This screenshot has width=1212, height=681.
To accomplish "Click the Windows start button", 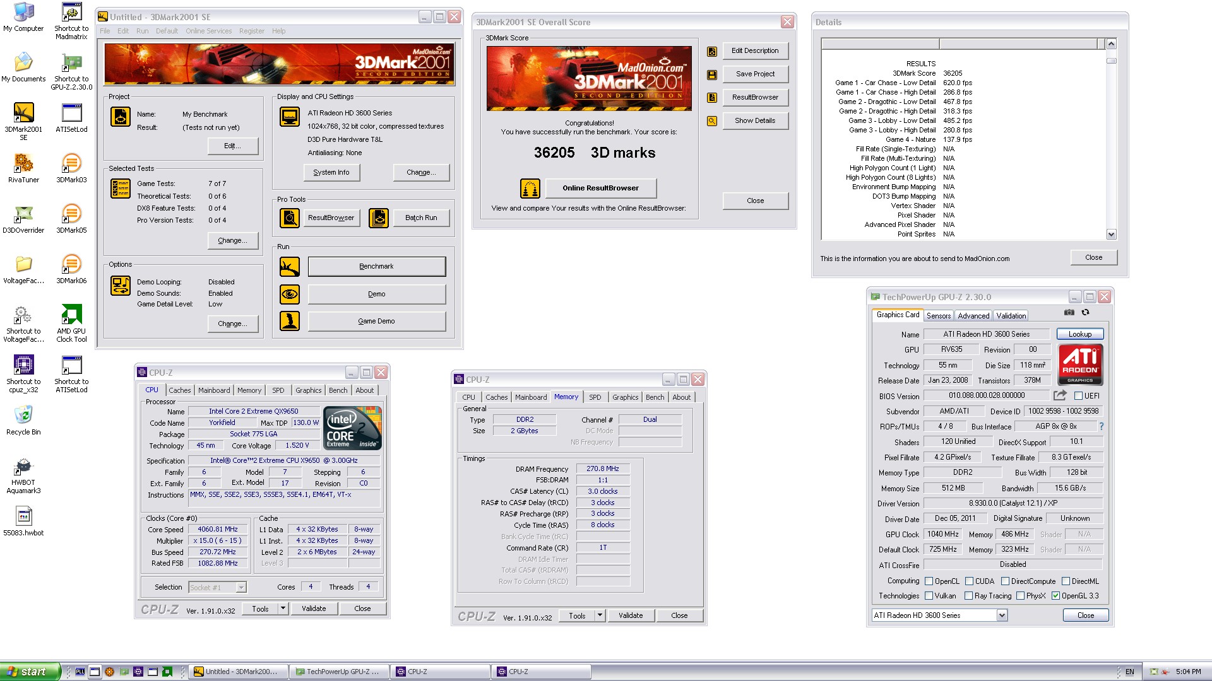I will tap(30, 672).
